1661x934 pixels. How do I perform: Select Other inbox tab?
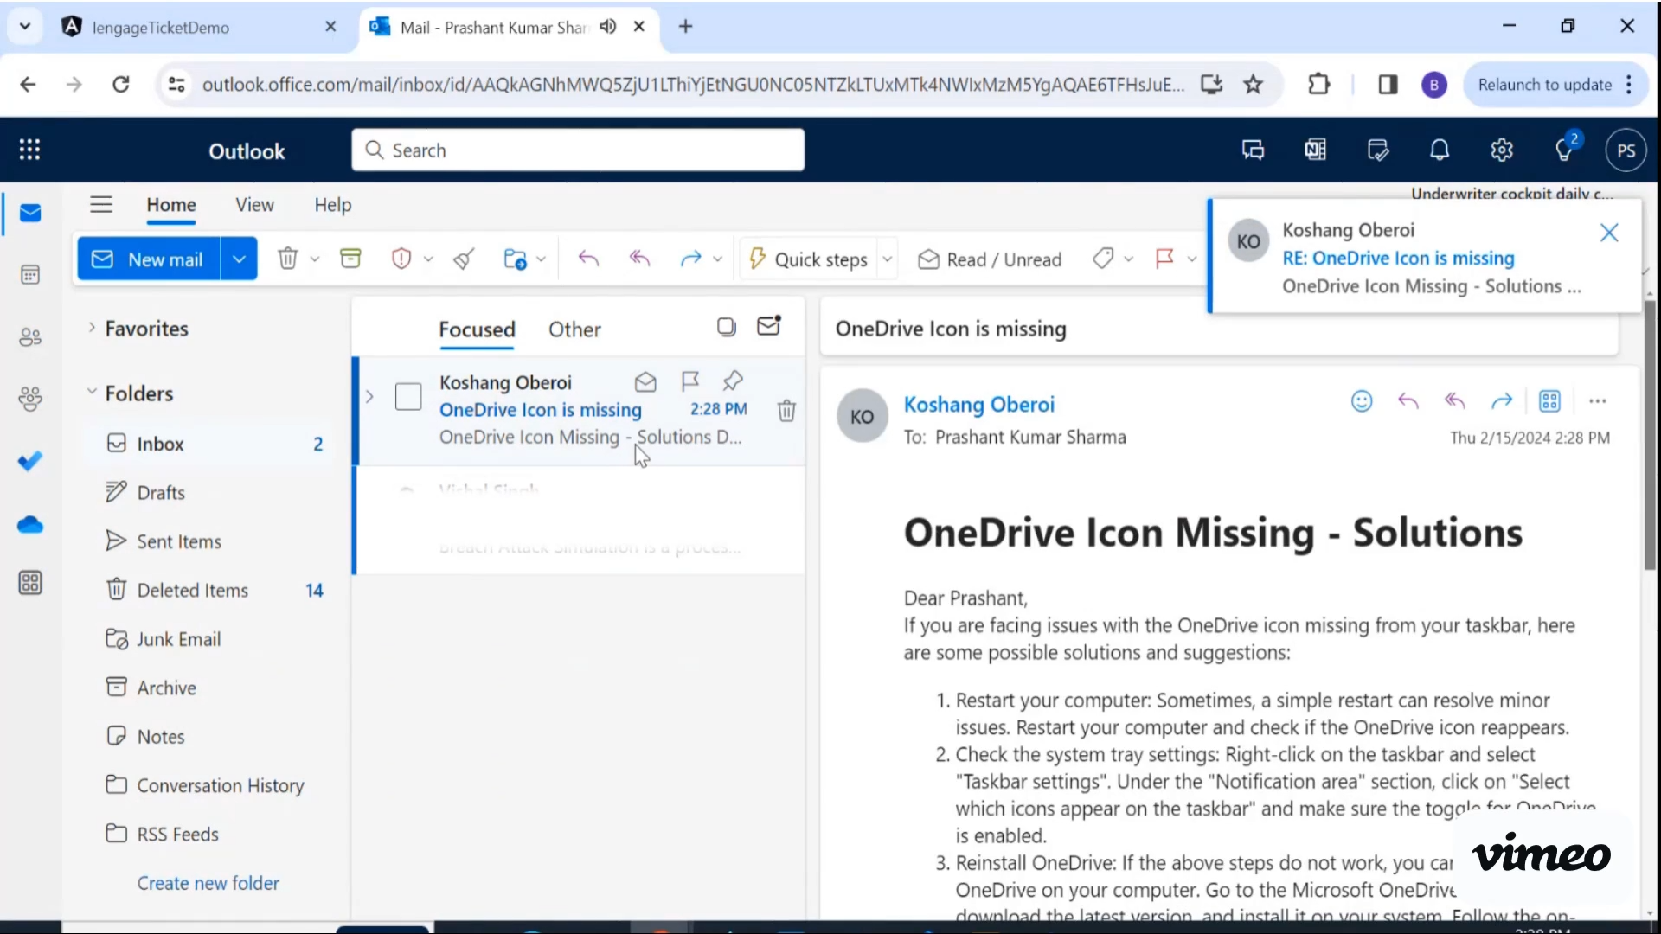click(x=574, y=329)
